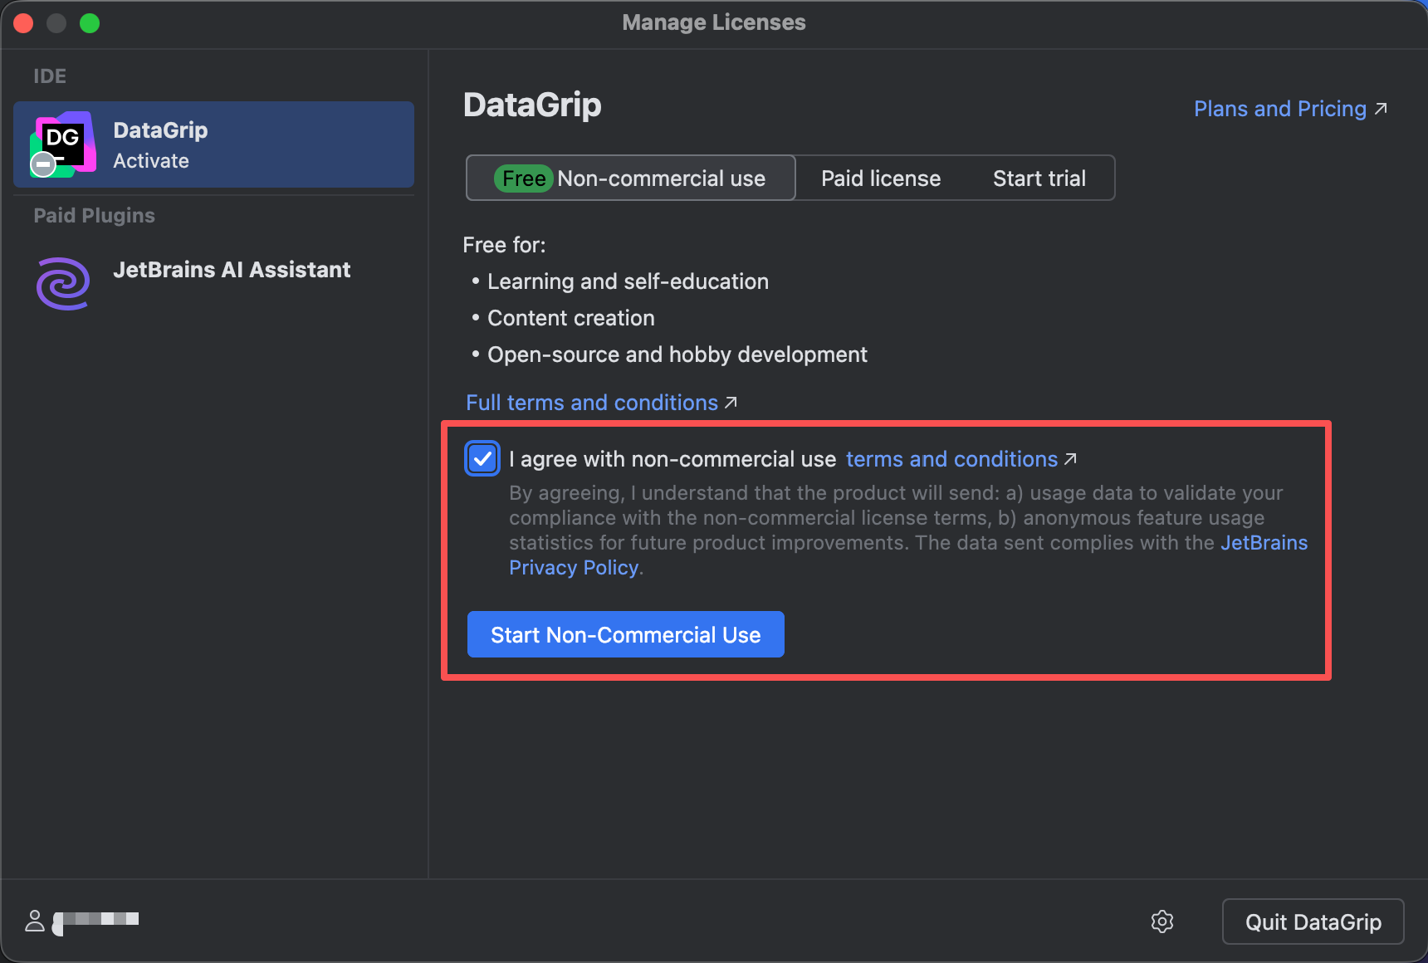Open the Plans and Pricing link

point(1279,109)
